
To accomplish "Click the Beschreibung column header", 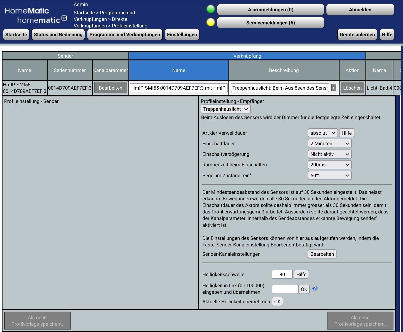I will (284, 70).
